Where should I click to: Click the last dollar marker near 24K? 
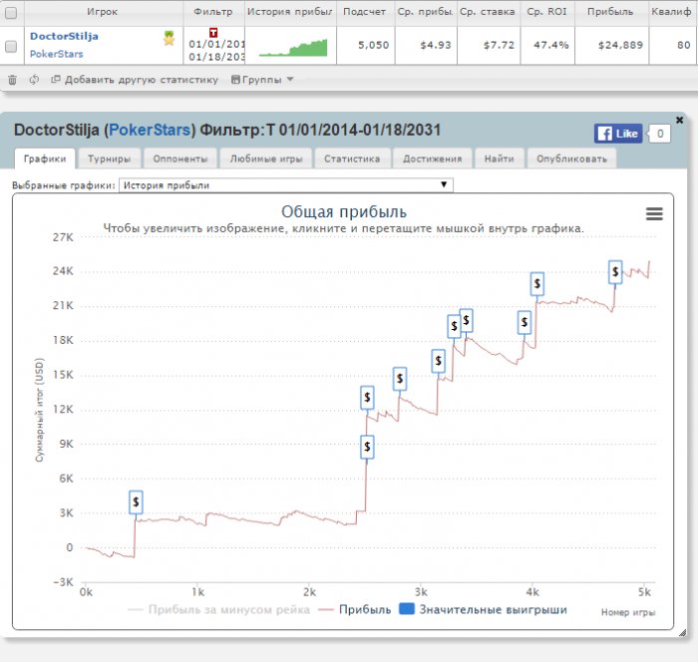tap(615, 271)
